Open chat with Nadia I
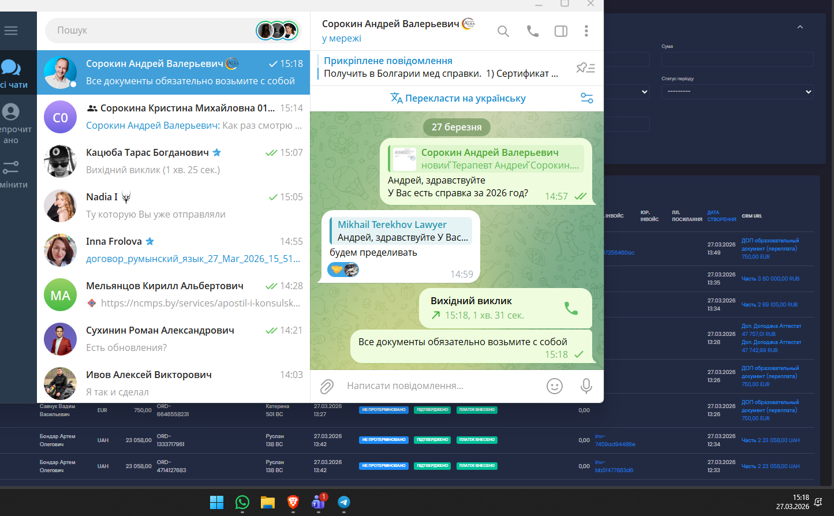Viewport: 834px width, 516px height. (x=173, y=205)
